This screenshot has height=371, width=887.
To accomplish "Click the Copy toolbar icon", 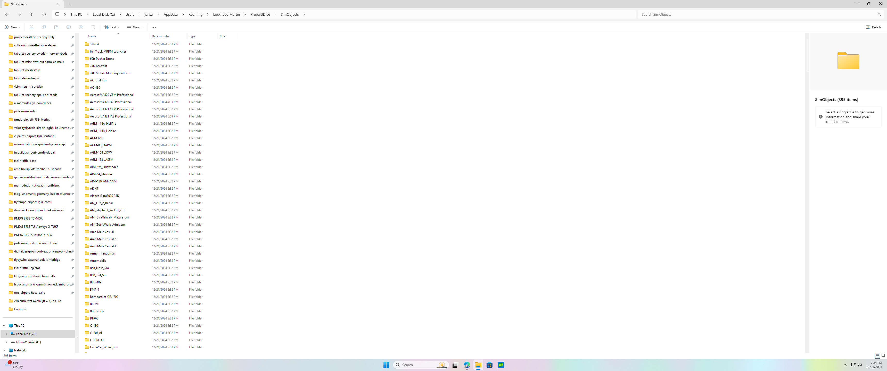I will (44, 27).
